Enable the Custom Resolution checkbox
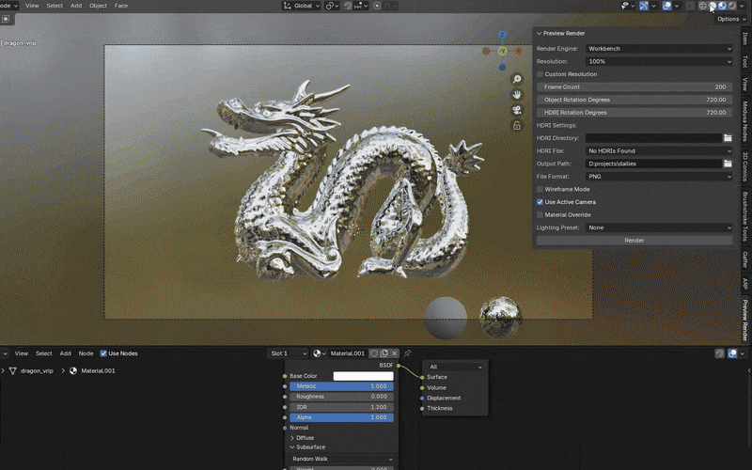 click(x=540, y=74)
